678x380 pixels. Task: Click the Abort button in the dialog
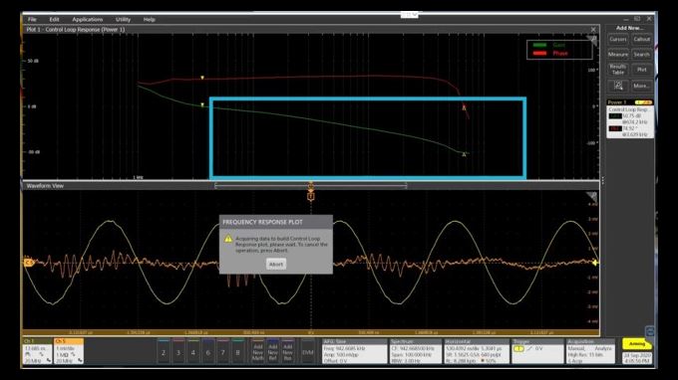tap(276, 264)
